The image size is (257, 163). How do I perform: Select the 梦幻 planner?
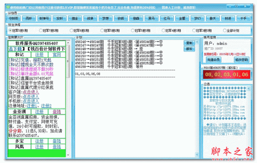[x=197, y=18]
